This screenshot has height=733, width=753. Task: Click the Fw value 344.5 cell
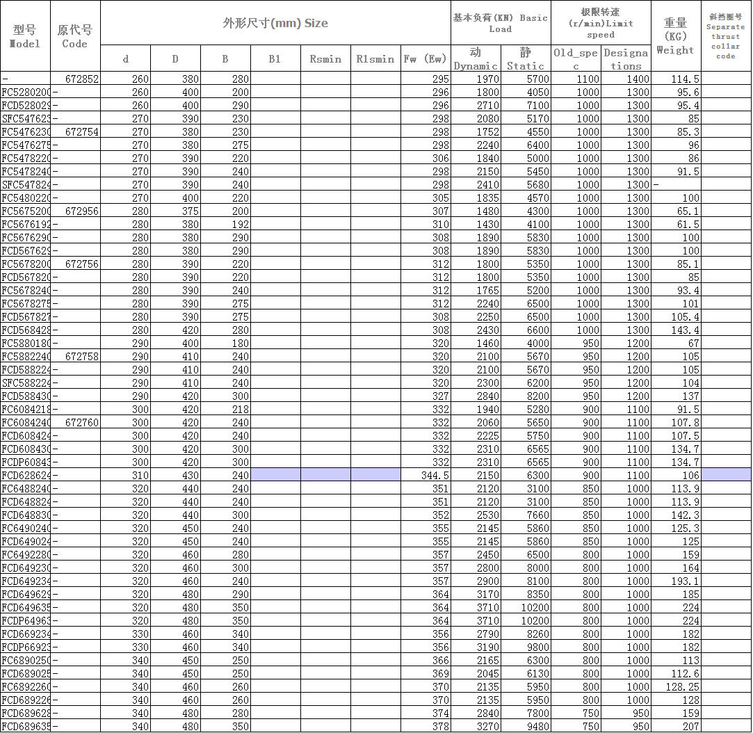click(426, 476)
